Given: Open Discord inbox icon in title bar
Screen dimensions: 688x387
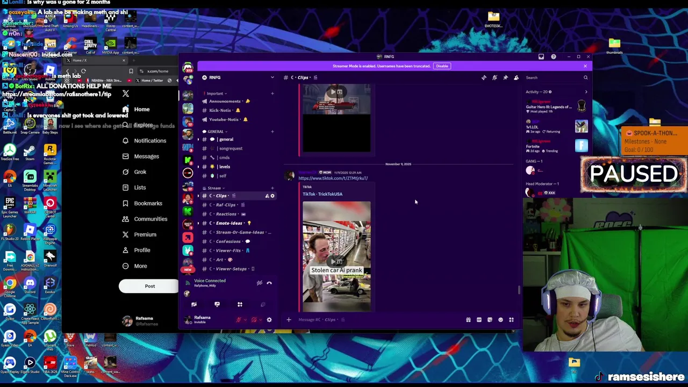Looking at the screenshot, I should (x=541, y=56).
